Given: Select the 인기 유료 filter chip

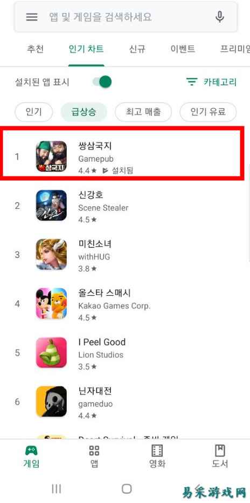Looking at the screenshot, I should [x=208, y=112].
